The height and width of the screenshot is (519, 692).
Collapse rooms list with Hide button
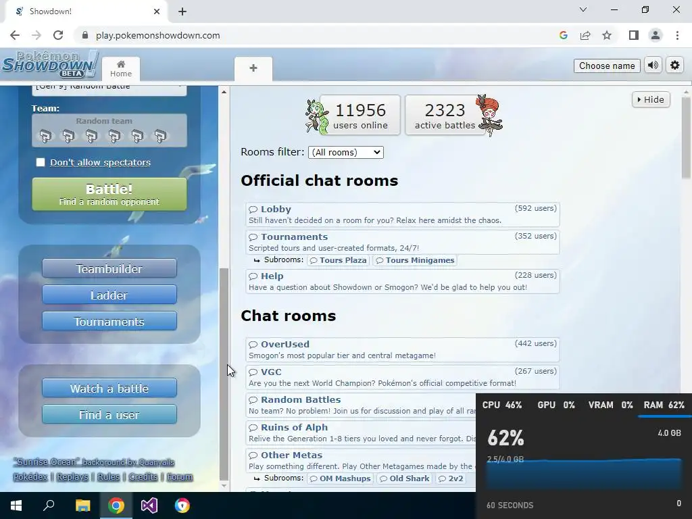[651, 100]
